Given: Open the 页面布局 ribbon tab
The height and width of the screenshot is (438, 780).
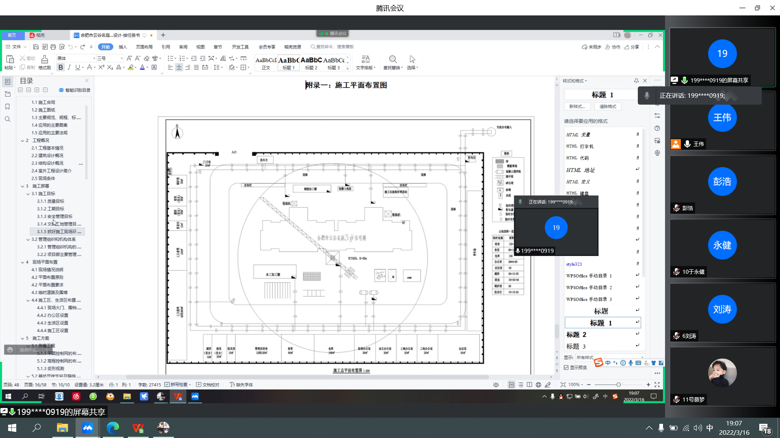Looking at the screenshot, I should click(x=144, y=47).
